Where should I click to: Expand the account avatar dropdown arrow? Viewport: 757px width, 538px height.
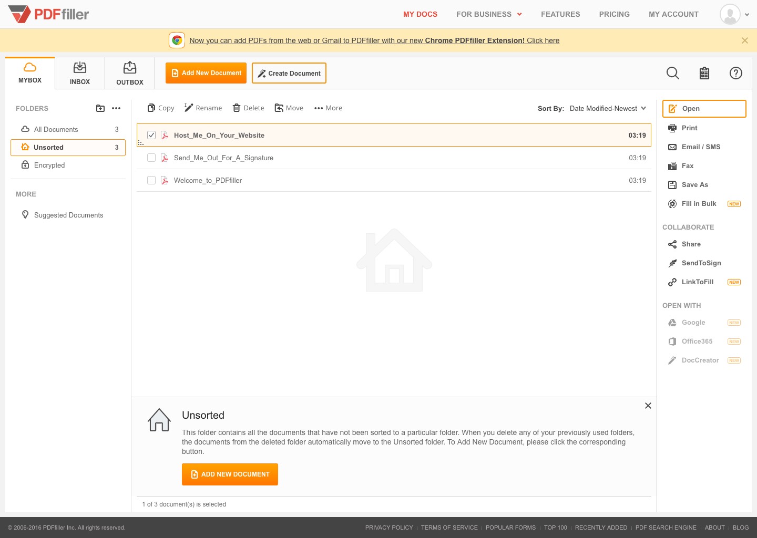747,15
